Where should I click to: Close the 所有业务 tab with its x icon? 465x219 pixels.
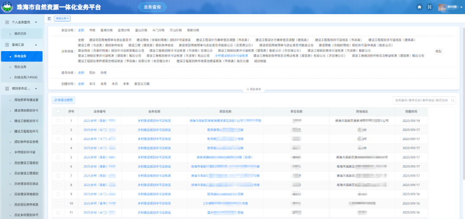tap(68, 18)
